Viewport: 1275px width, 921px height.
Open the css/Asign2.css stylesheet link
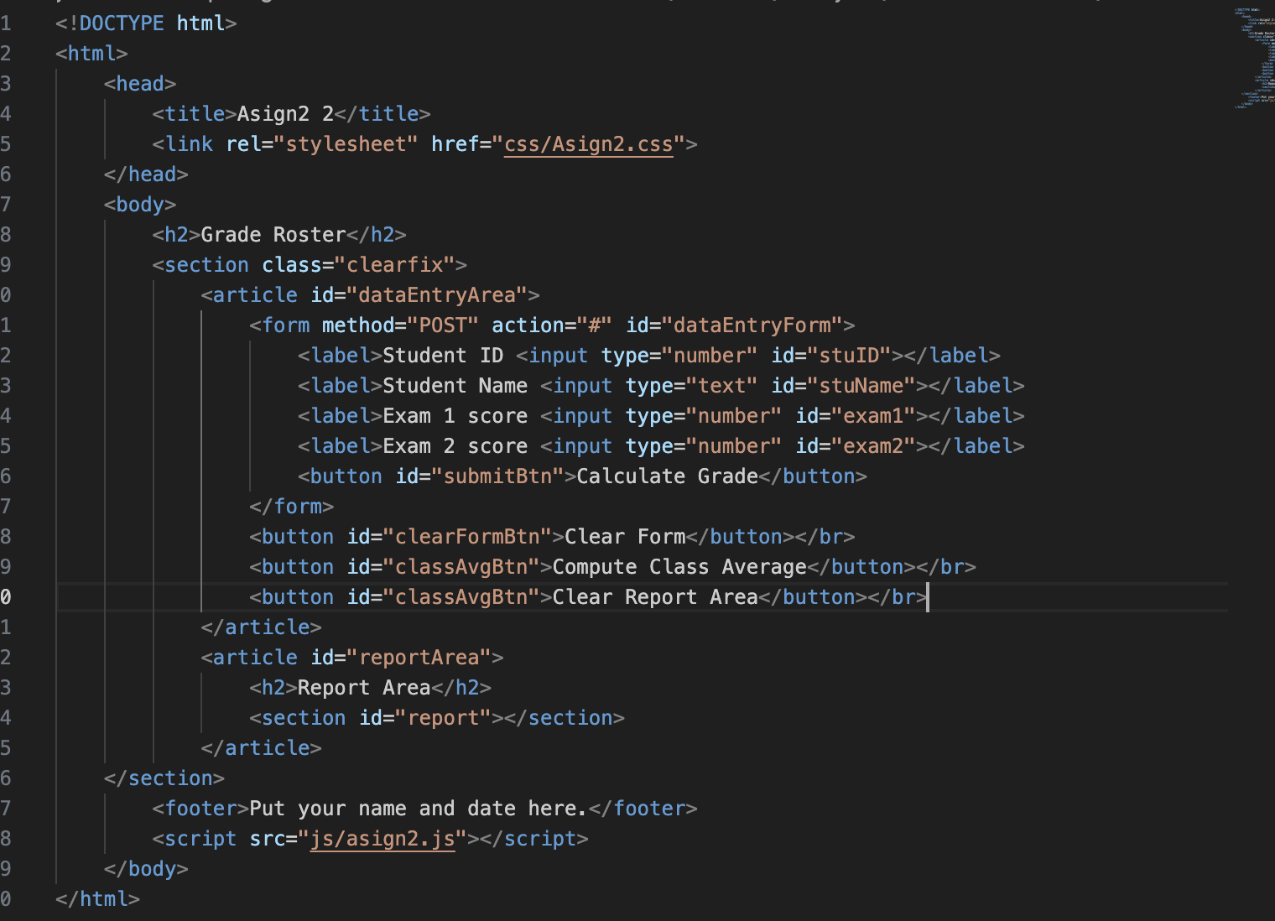pyautogui.click(x=587, y=143)
